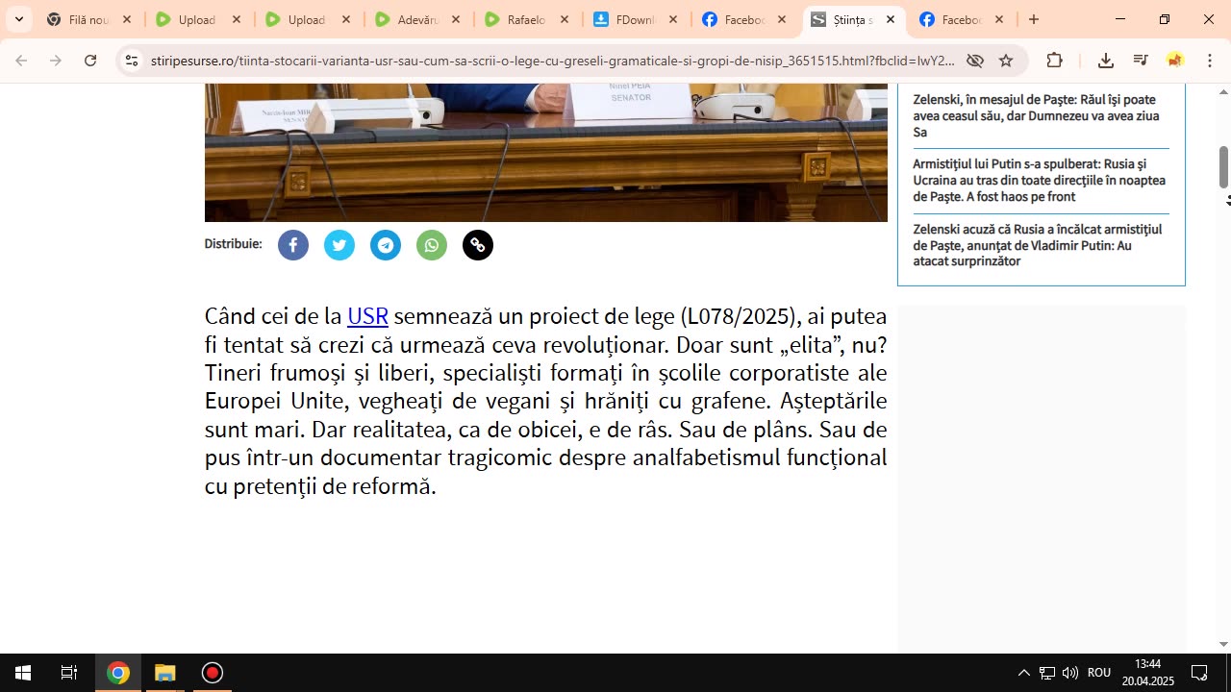The width and height of the screenshot is (1231, 692).
Task: Switch to the second Upload tab
Action: coord(308,19)
